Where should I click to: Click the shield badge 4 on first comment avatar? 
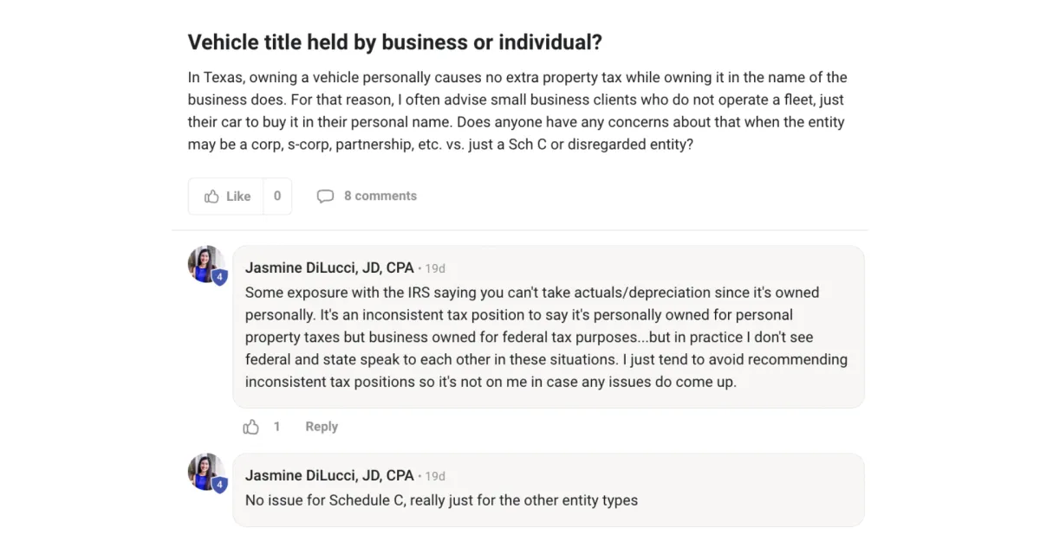pos(220,278)
